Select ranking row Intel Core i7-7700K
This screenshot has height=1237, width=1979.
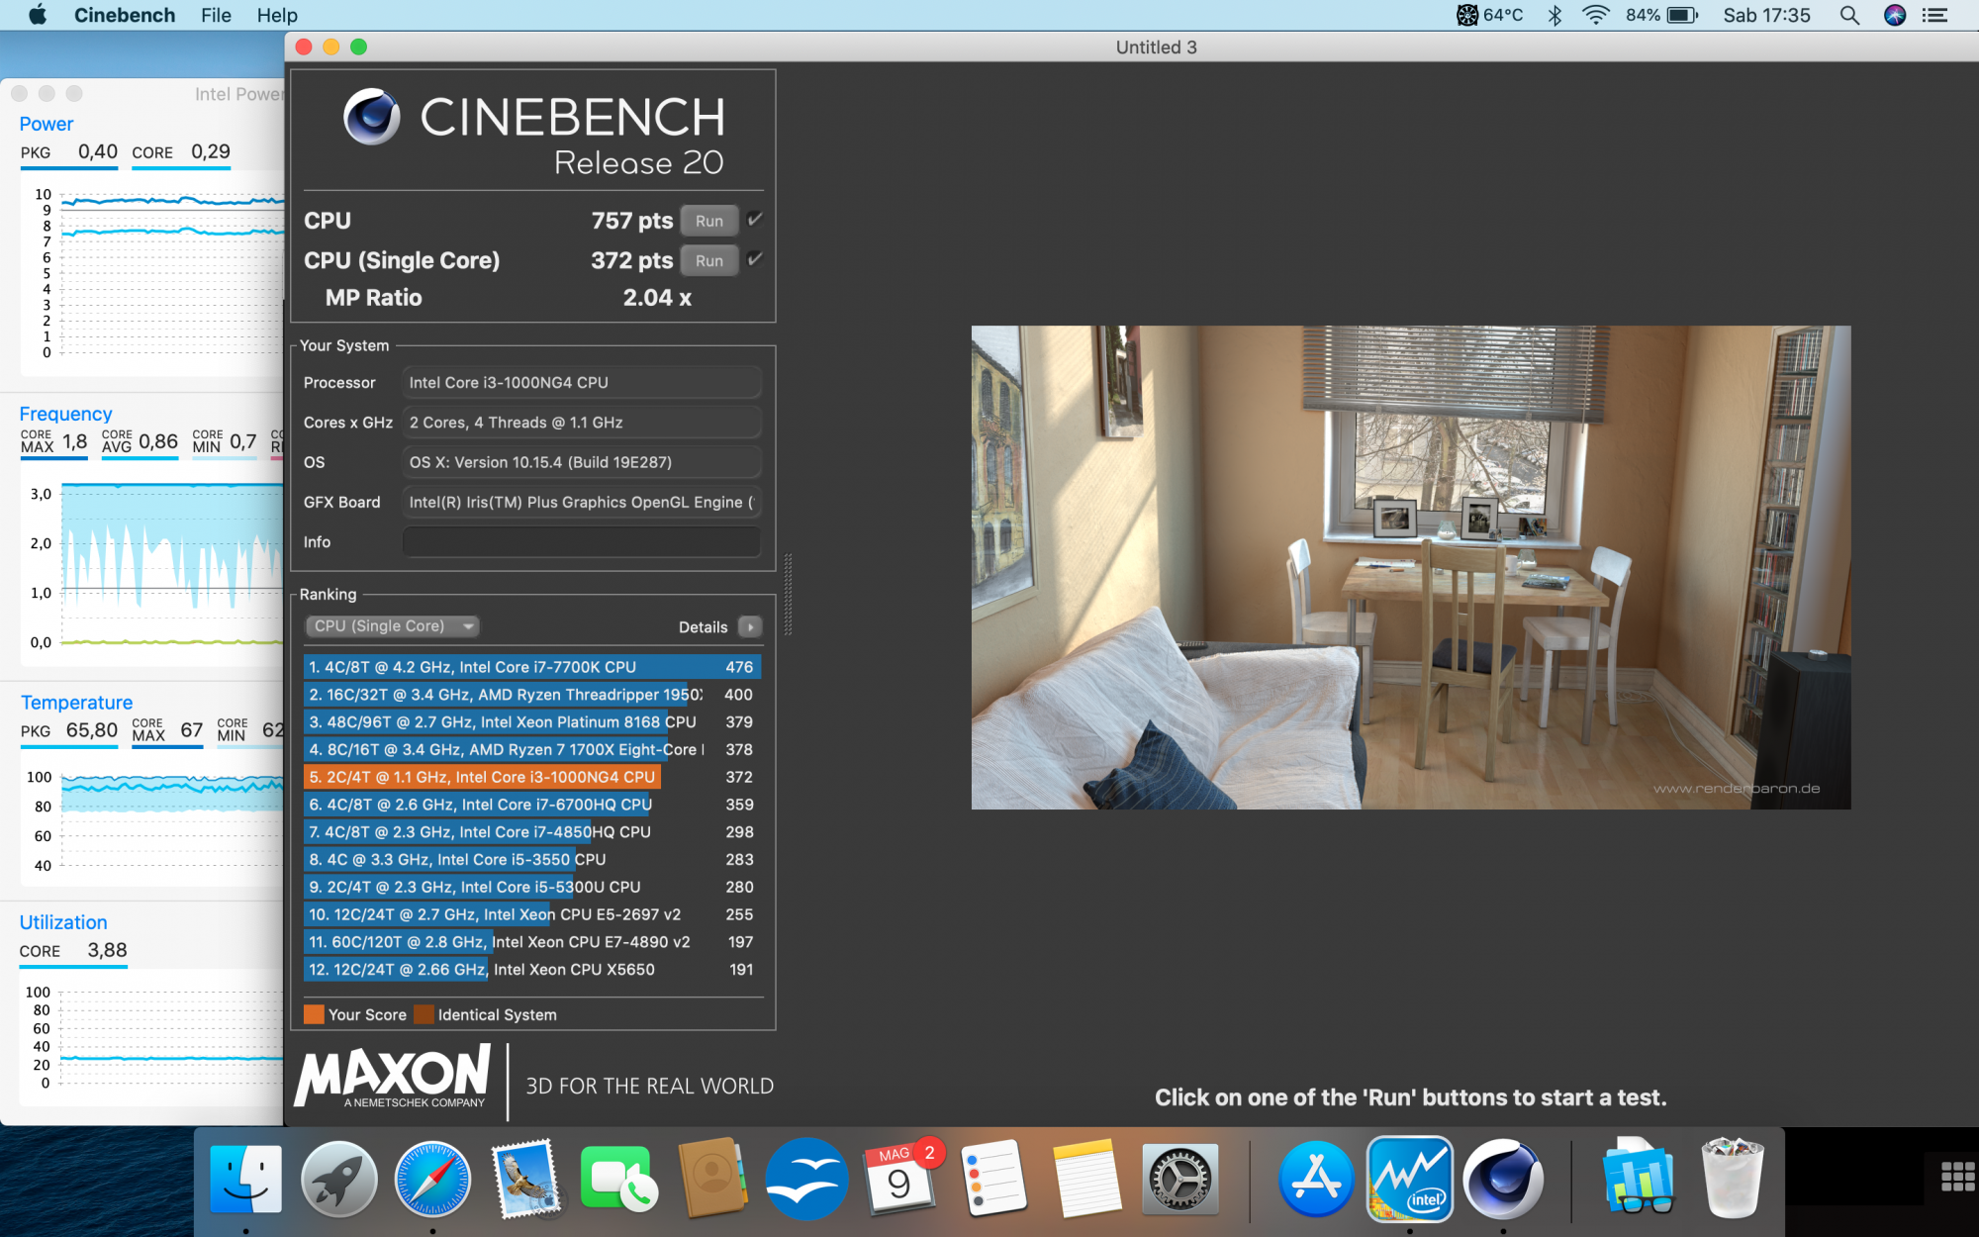tap(532, 667)
